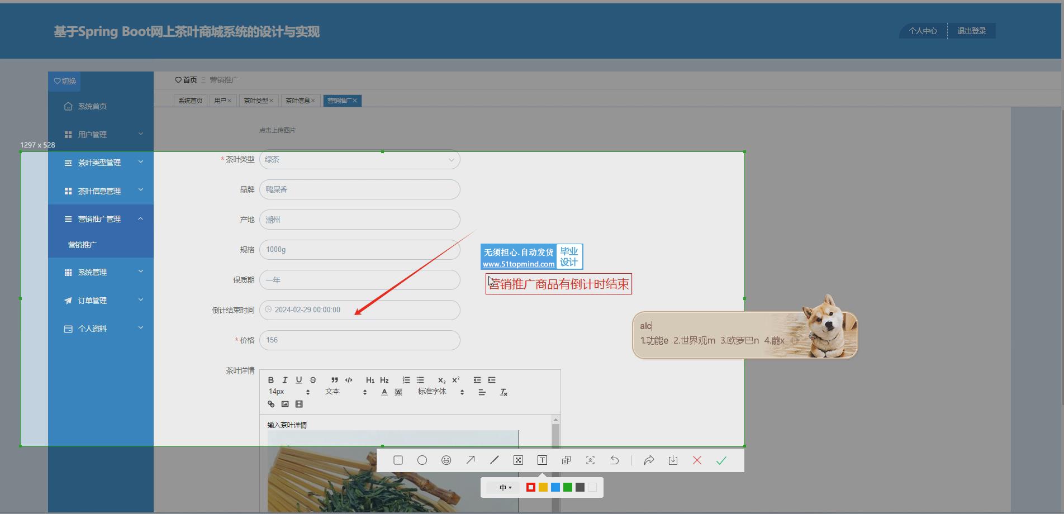Open the text alignment picker in the editor
Viewport: 1064px width, 514px height.
pyautogui.click(x=482, y=392)
